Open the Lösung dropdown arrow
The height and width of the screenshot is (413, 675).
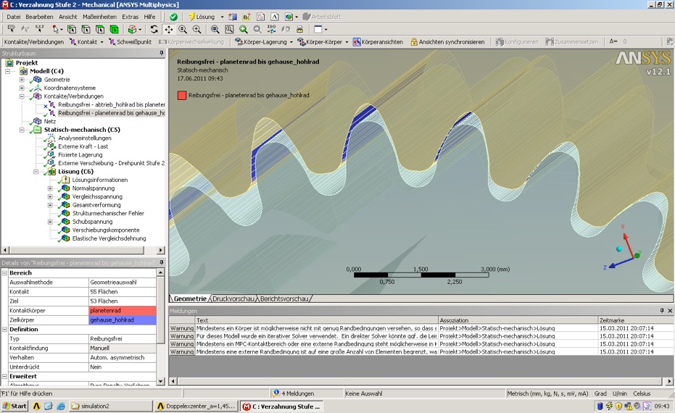pos(222,17)
